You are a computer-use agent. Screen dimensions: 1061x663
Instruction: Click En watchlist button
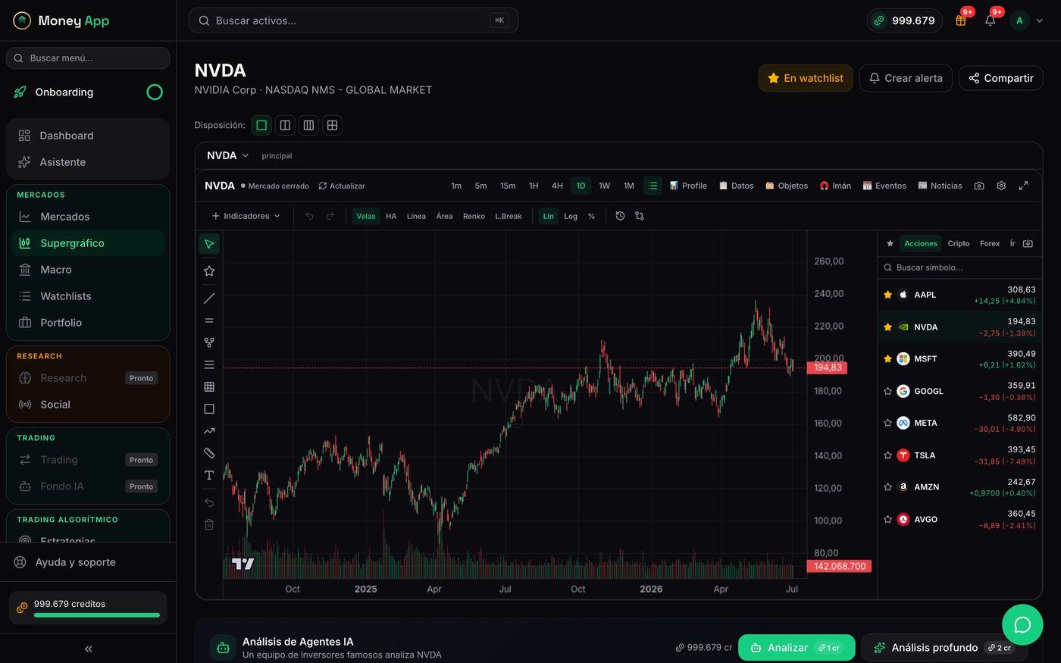coord(806,78)
